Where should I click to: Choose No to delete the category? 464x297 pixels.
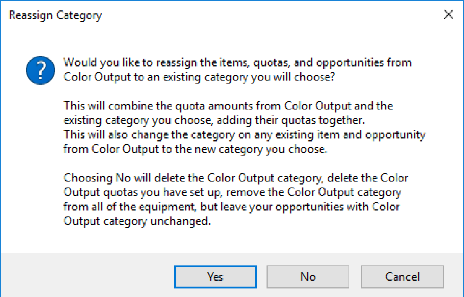point(308,277)
